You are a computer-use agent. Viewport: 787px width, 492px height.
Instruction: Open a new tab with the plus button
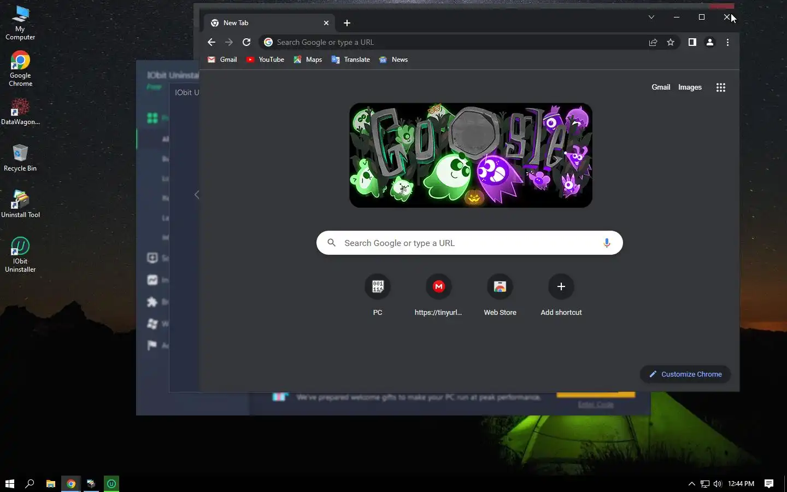pyautogui.click(x=347, y=23)
